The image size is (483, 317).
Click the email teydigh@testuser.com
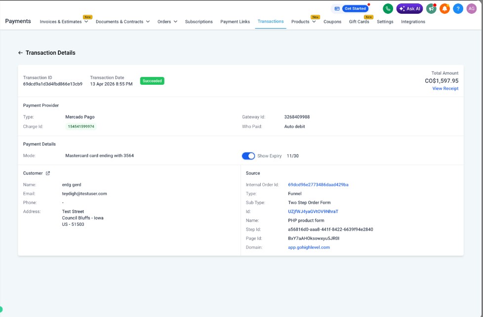tap(84, 194)
